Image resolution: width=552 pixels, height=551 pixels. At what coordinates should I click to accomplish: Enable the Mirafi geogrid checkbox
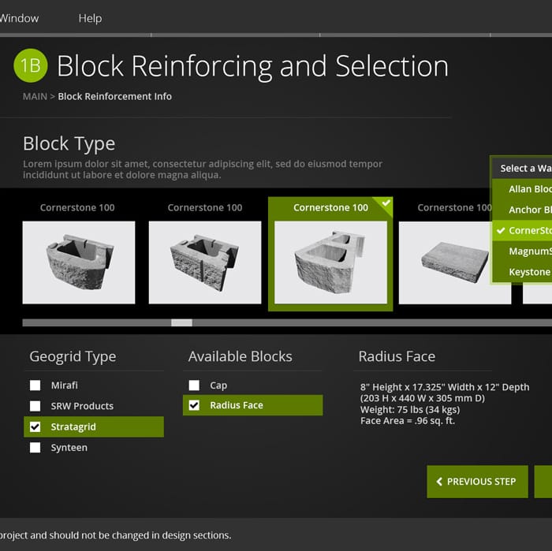pos(35,385)
